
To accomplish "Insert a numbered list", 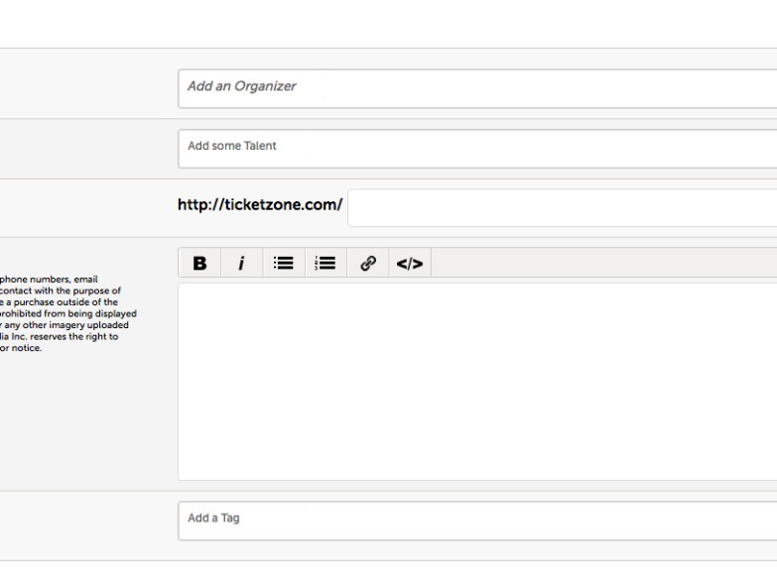I will (325, 263).
